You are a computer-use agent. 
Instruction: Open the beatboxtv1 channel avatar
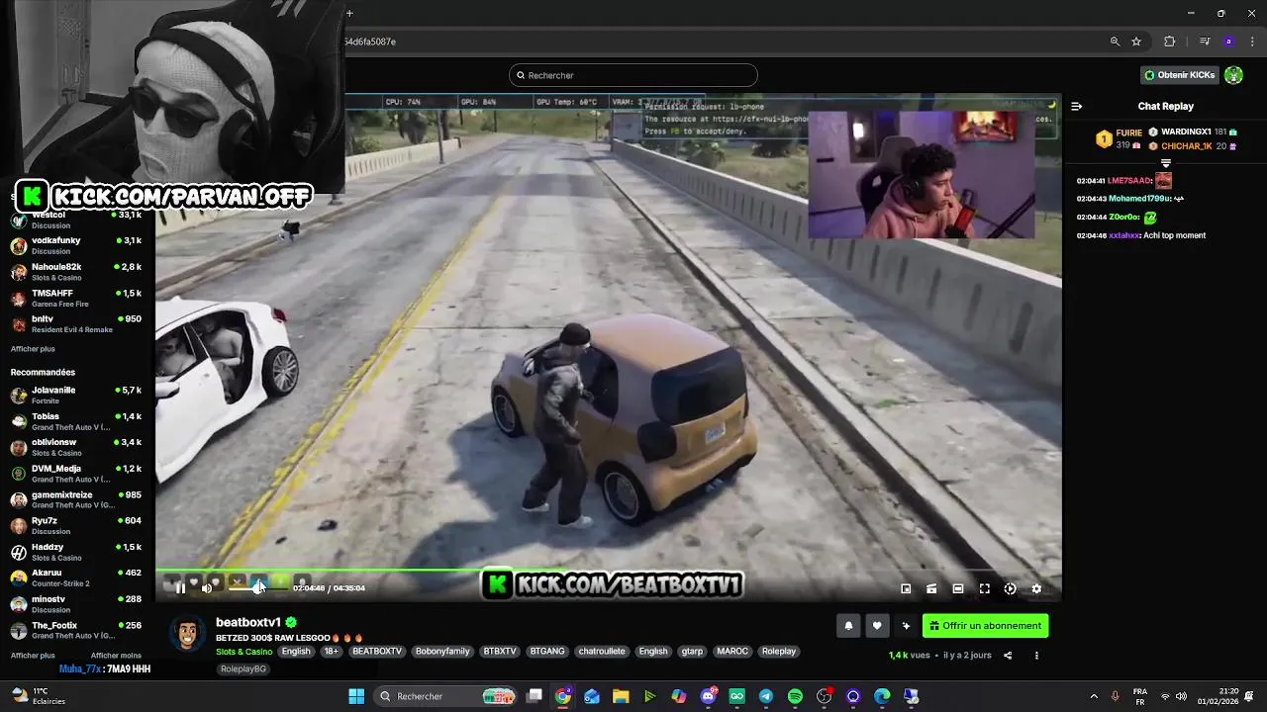187,633
